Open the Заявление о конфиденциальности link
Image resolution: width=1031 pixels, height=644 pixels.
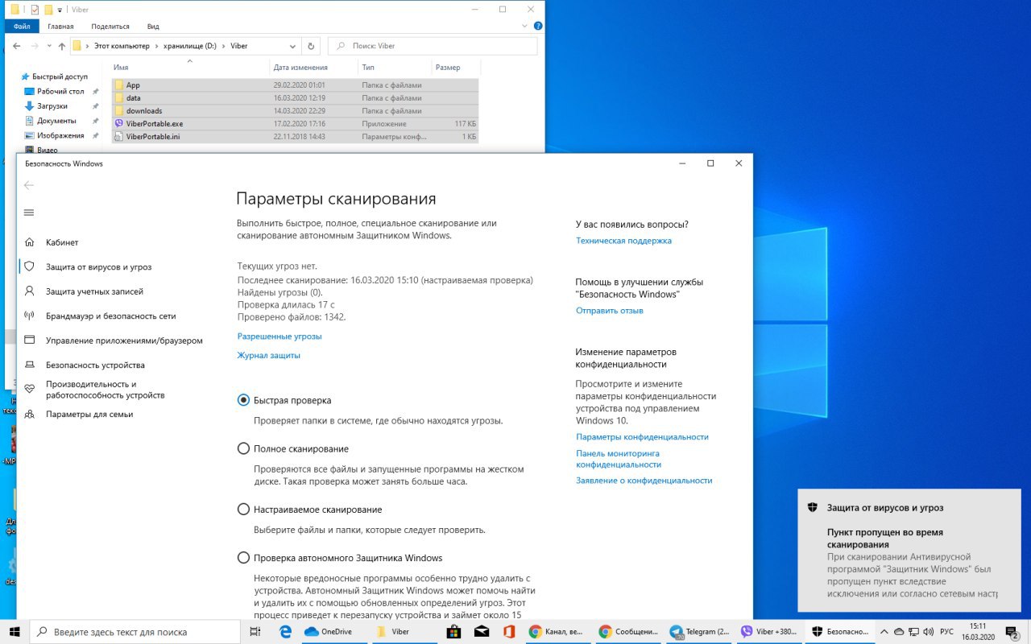point(644,481)
